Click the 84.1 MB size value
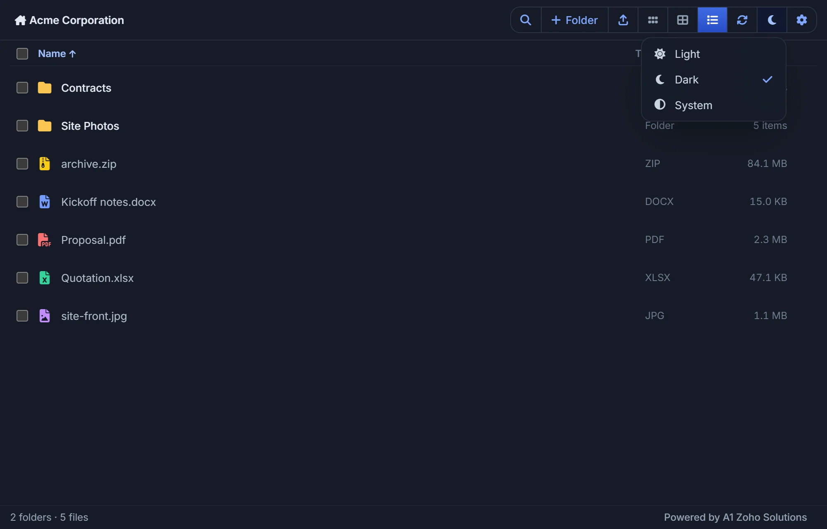 [767, 164]
